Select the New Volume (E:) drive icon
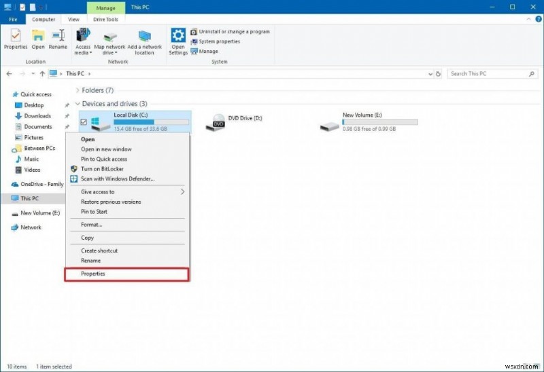 [x=330, y=126]
